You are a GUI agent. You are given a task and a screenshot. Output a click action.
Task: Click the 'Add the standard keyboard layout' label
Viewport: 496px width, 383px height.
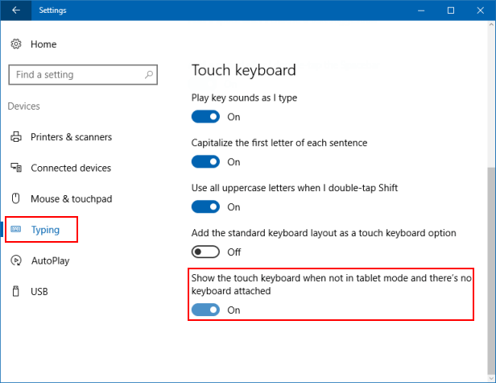coord(324,233)
